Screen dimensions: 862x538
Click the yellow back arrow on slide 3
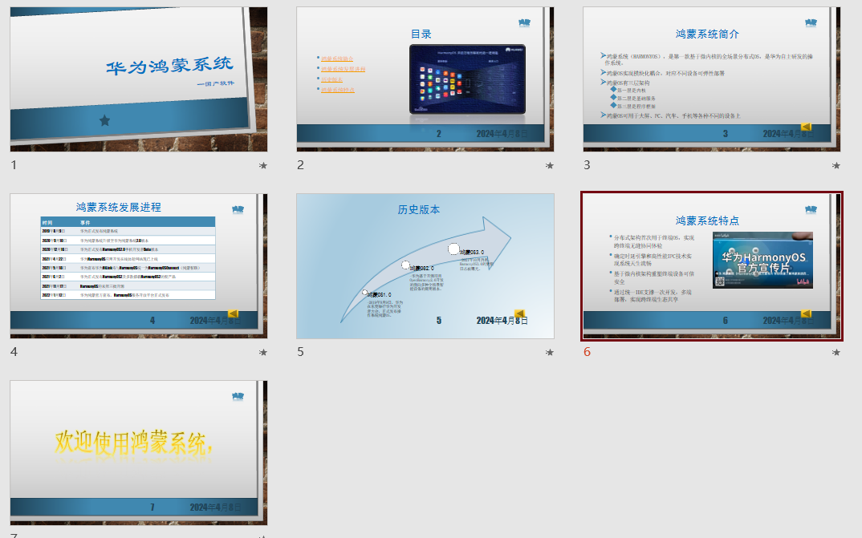[807, 127]
